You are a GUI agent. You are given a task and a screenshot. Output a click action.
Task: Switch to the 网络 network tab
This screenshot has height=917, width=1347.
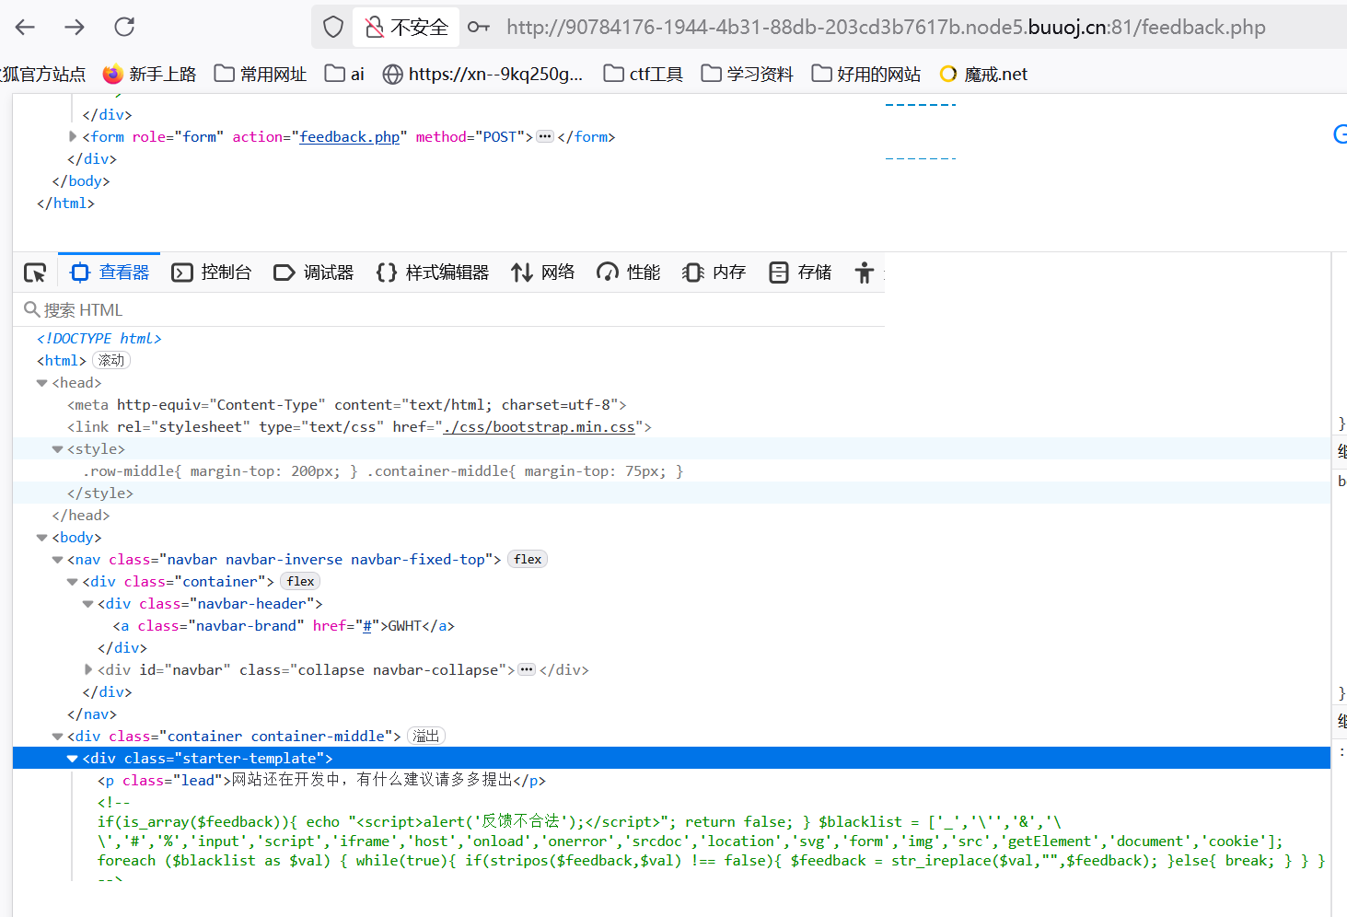click(x=543, y=273)
